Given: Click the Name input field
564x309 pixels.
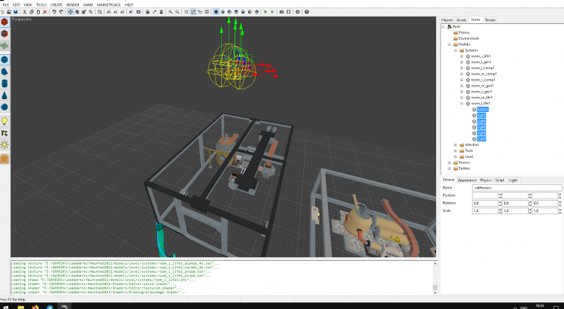Looking at the screenshot, I should tap(517, 187).
